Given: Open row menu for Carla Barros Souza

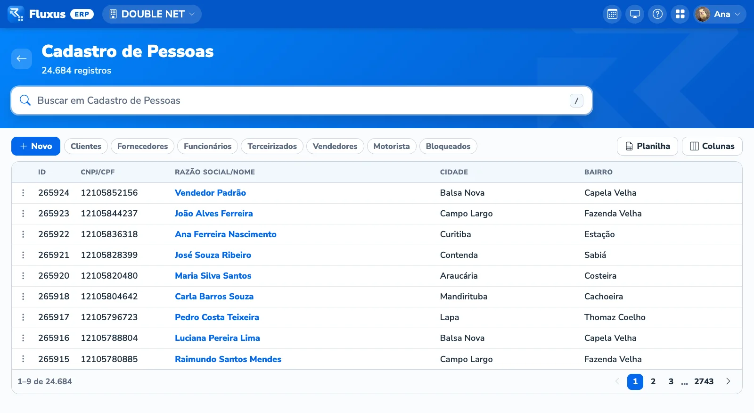Looking at the screenshot, I should [x=23, y=297].
